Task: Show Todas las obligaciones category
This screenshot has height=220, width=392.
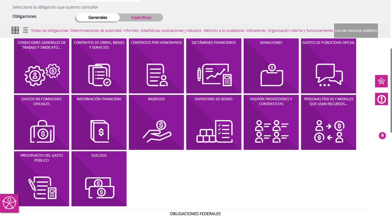Action: 50,30
